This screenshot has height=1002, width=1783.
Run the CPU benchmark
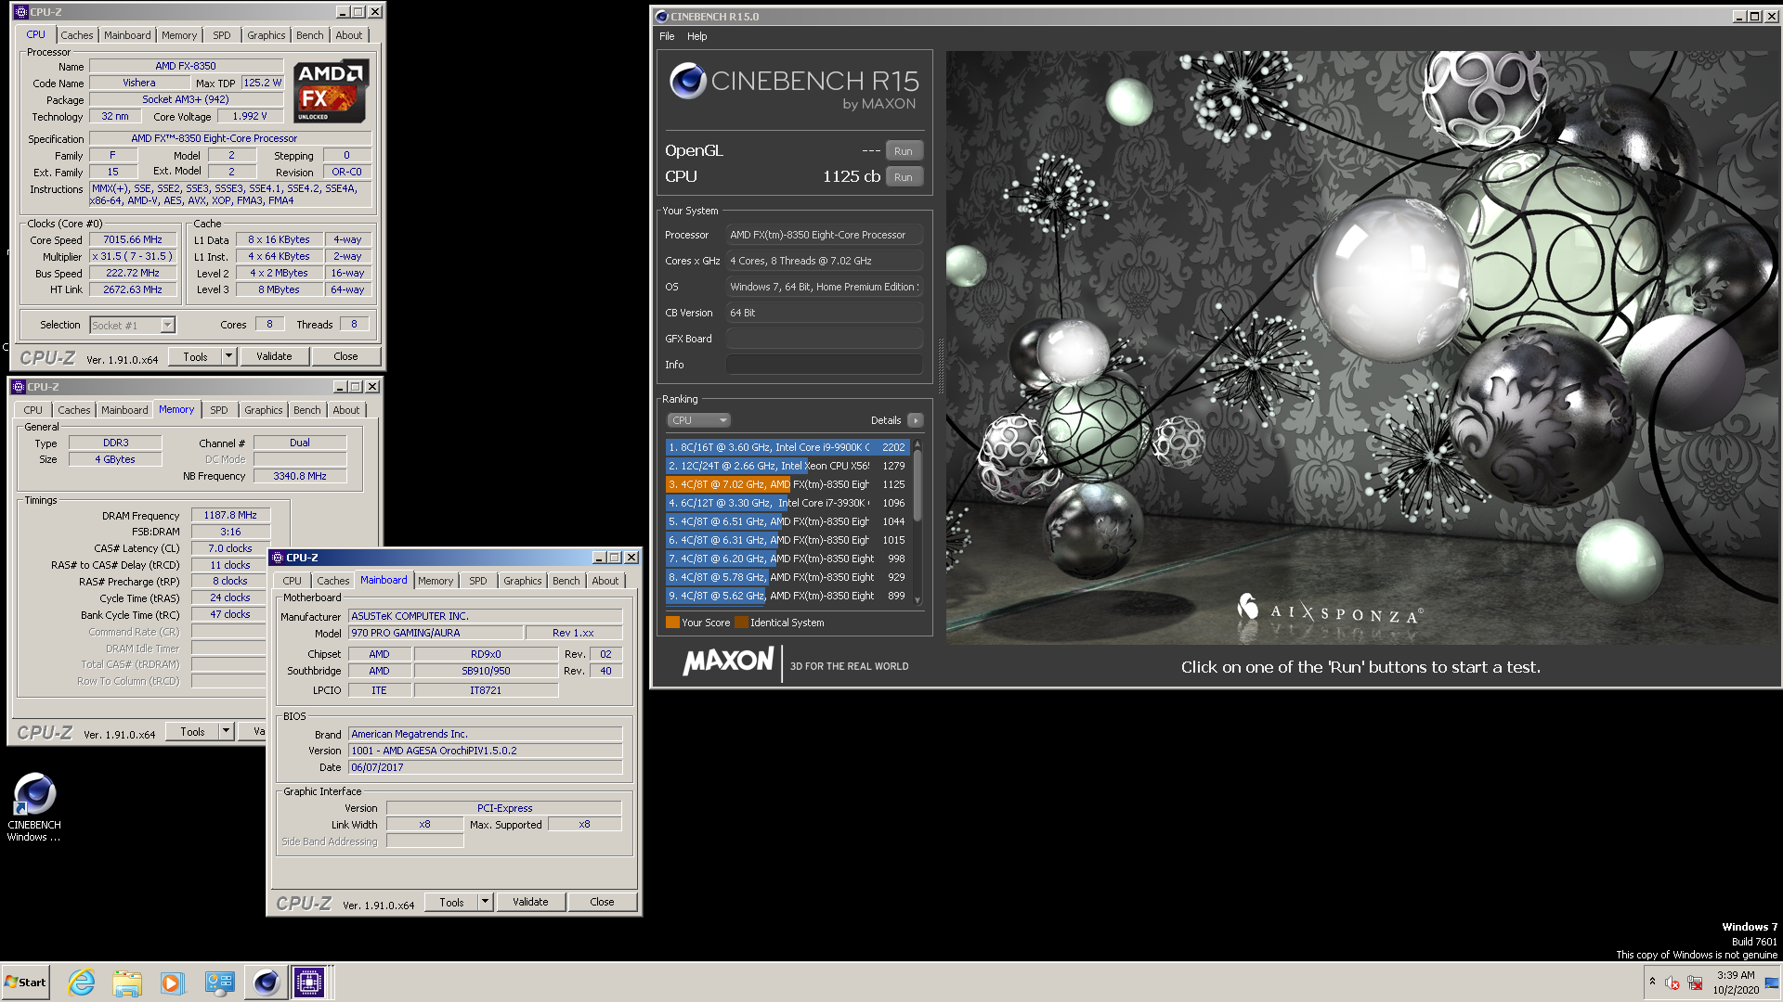coord(904,177)
